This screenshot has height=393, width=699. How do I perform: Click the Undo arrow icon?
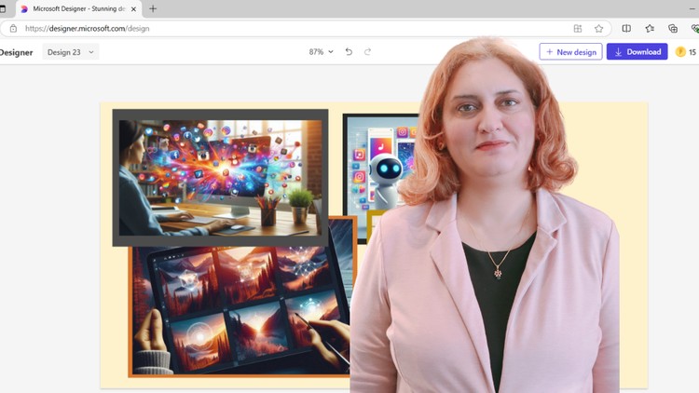click(x=349, y=52)
